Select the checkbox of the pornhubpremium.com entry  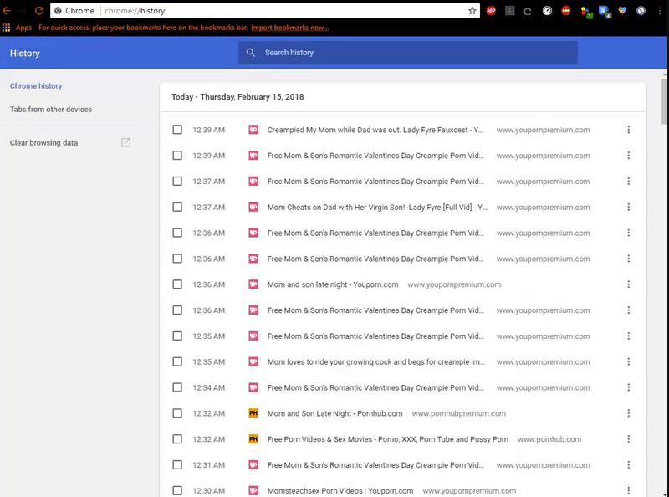click(177, 413)
